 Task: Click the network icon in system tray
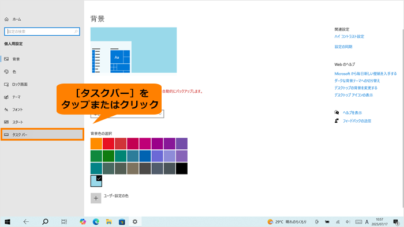pos(338,222)
